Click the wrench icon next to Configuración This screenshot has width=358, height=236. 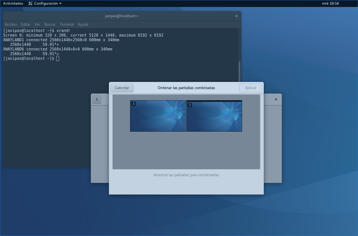tap(30, 3)
